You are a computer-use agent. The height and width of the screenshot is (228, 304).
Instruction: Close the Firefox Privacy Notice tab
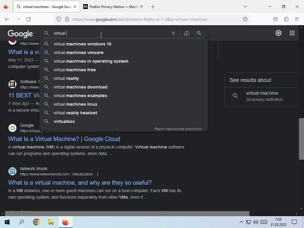tap(142, 7)
